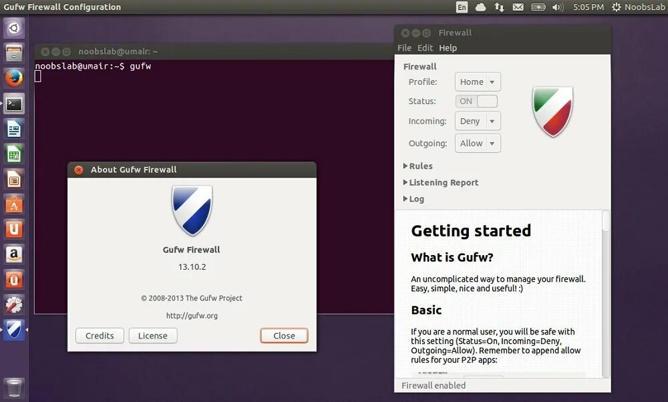Click the Italian-flag shield in Firewall window
Screen dimensions: 668x402
(x=552, y=112)
